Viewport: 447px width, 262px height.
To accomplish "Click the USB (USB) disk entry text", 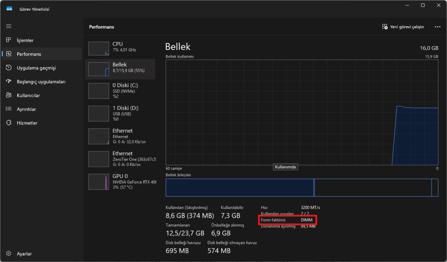I will (122, 114).
